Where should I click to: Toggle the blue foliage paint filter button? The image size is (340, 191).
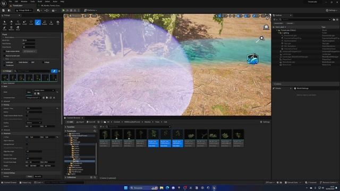click(54, 71)
